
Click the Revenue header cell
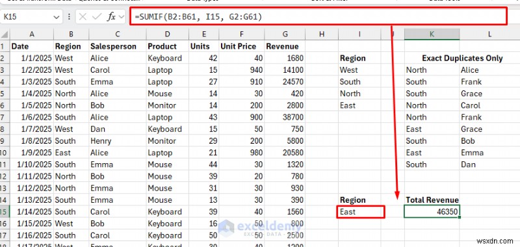285,46
